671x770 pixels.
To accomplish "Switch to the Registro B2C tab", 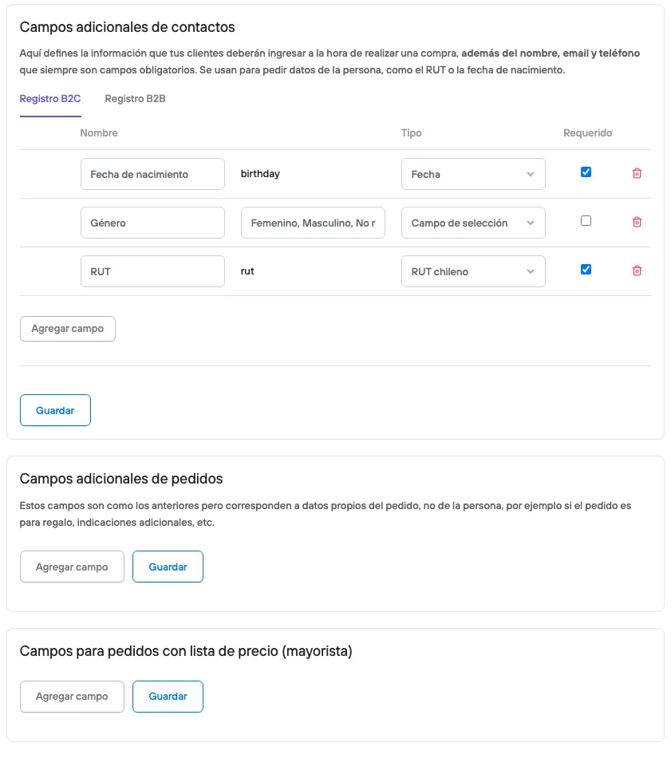I will point(50,99).
